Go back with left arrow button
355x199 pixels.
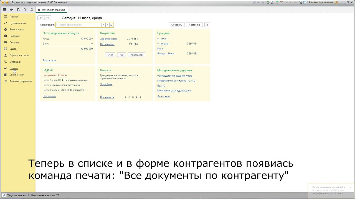pyautogui.click(x=41, y=18)
